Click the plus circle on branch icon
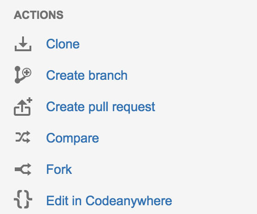 (x=27, y=72)
